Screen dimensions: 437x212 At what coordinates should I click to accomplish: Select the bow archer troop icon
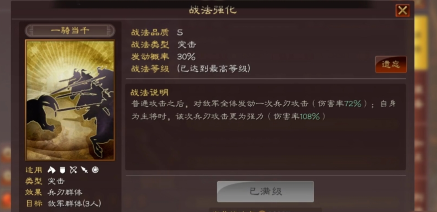click(73, 170)
